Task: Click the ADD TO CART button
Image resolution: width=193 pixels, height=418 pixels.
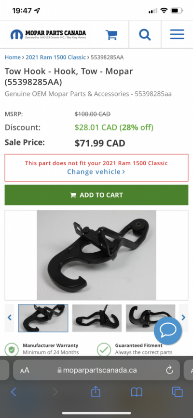Action: point(96,195)
